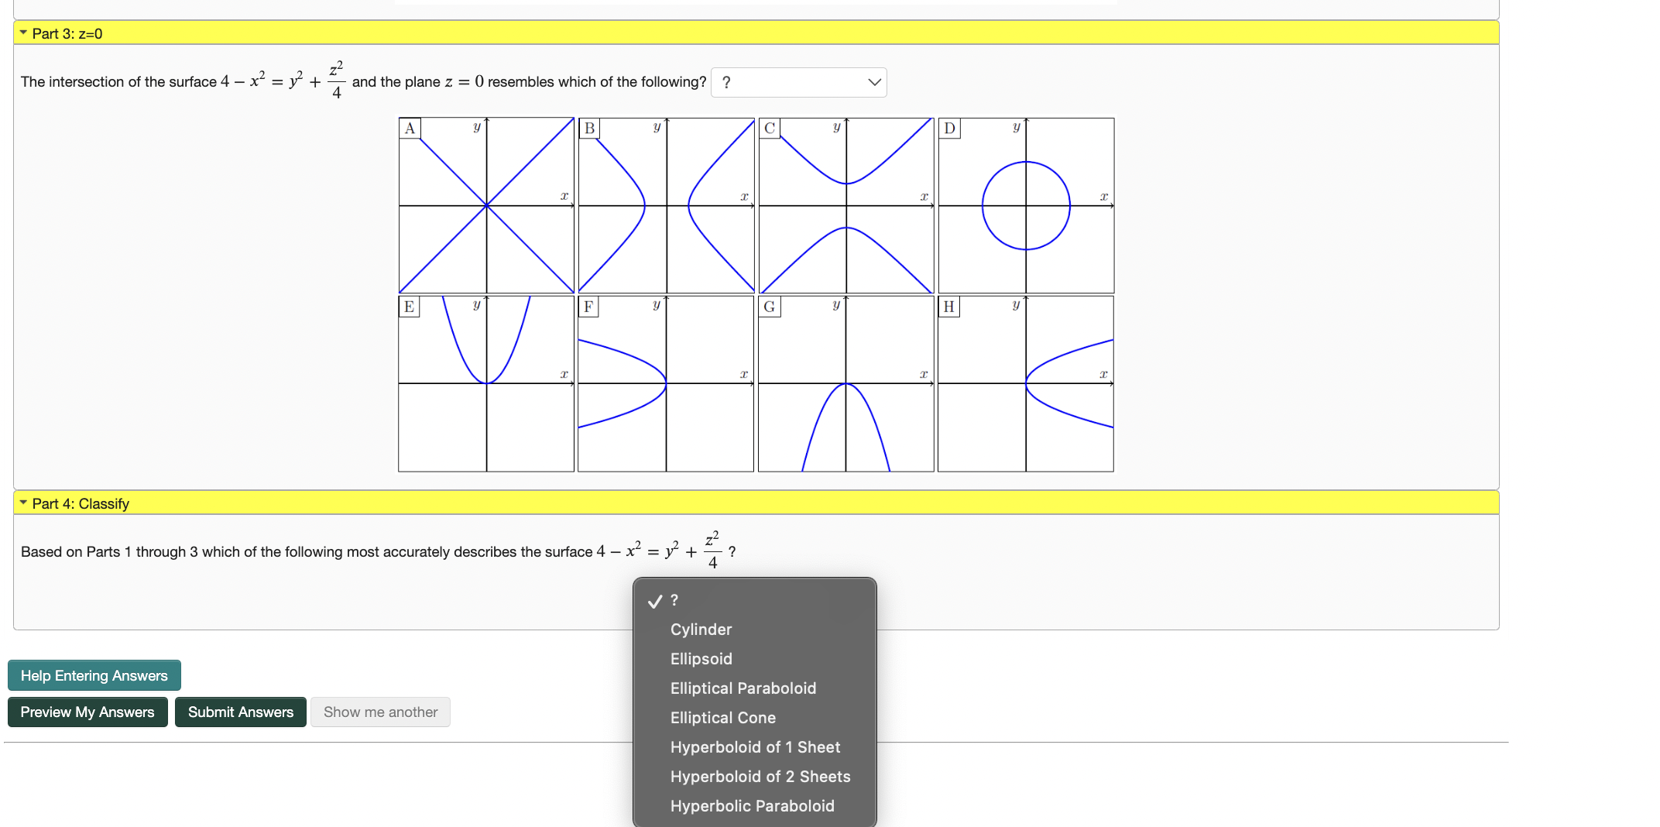Choose "Elliptical Cone" from the list

coord(722,717)
